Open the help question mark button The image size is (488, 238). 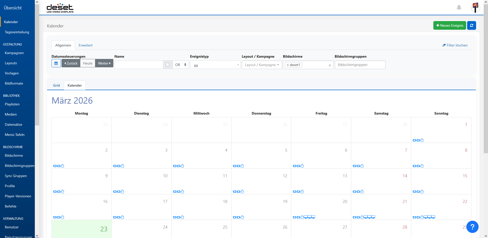tap(472, 227)
